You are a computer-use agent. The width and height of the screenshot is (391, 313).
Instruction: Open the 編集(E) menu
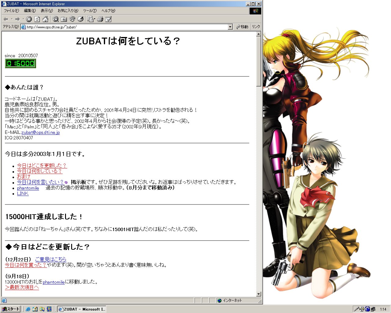pos(30,11)
